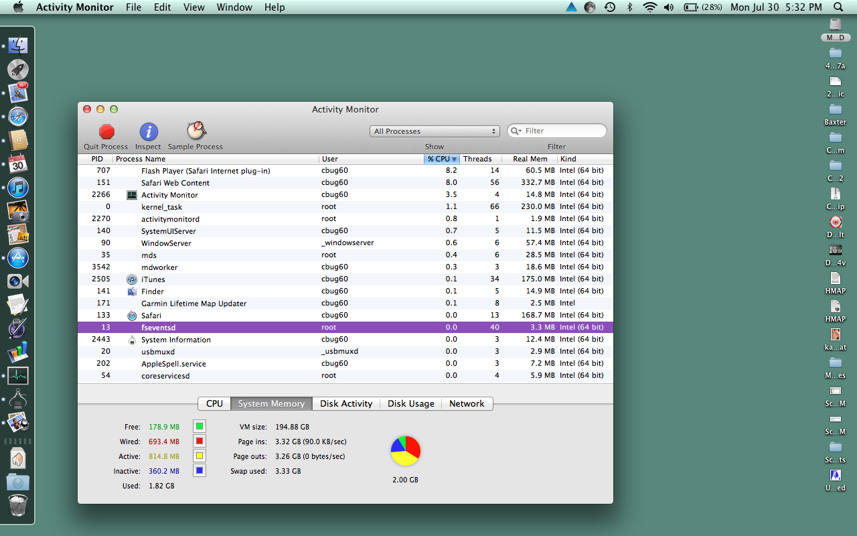Open Mail with the 381 badge
This screenshot has width=857, height=536.
pos(18,92)
